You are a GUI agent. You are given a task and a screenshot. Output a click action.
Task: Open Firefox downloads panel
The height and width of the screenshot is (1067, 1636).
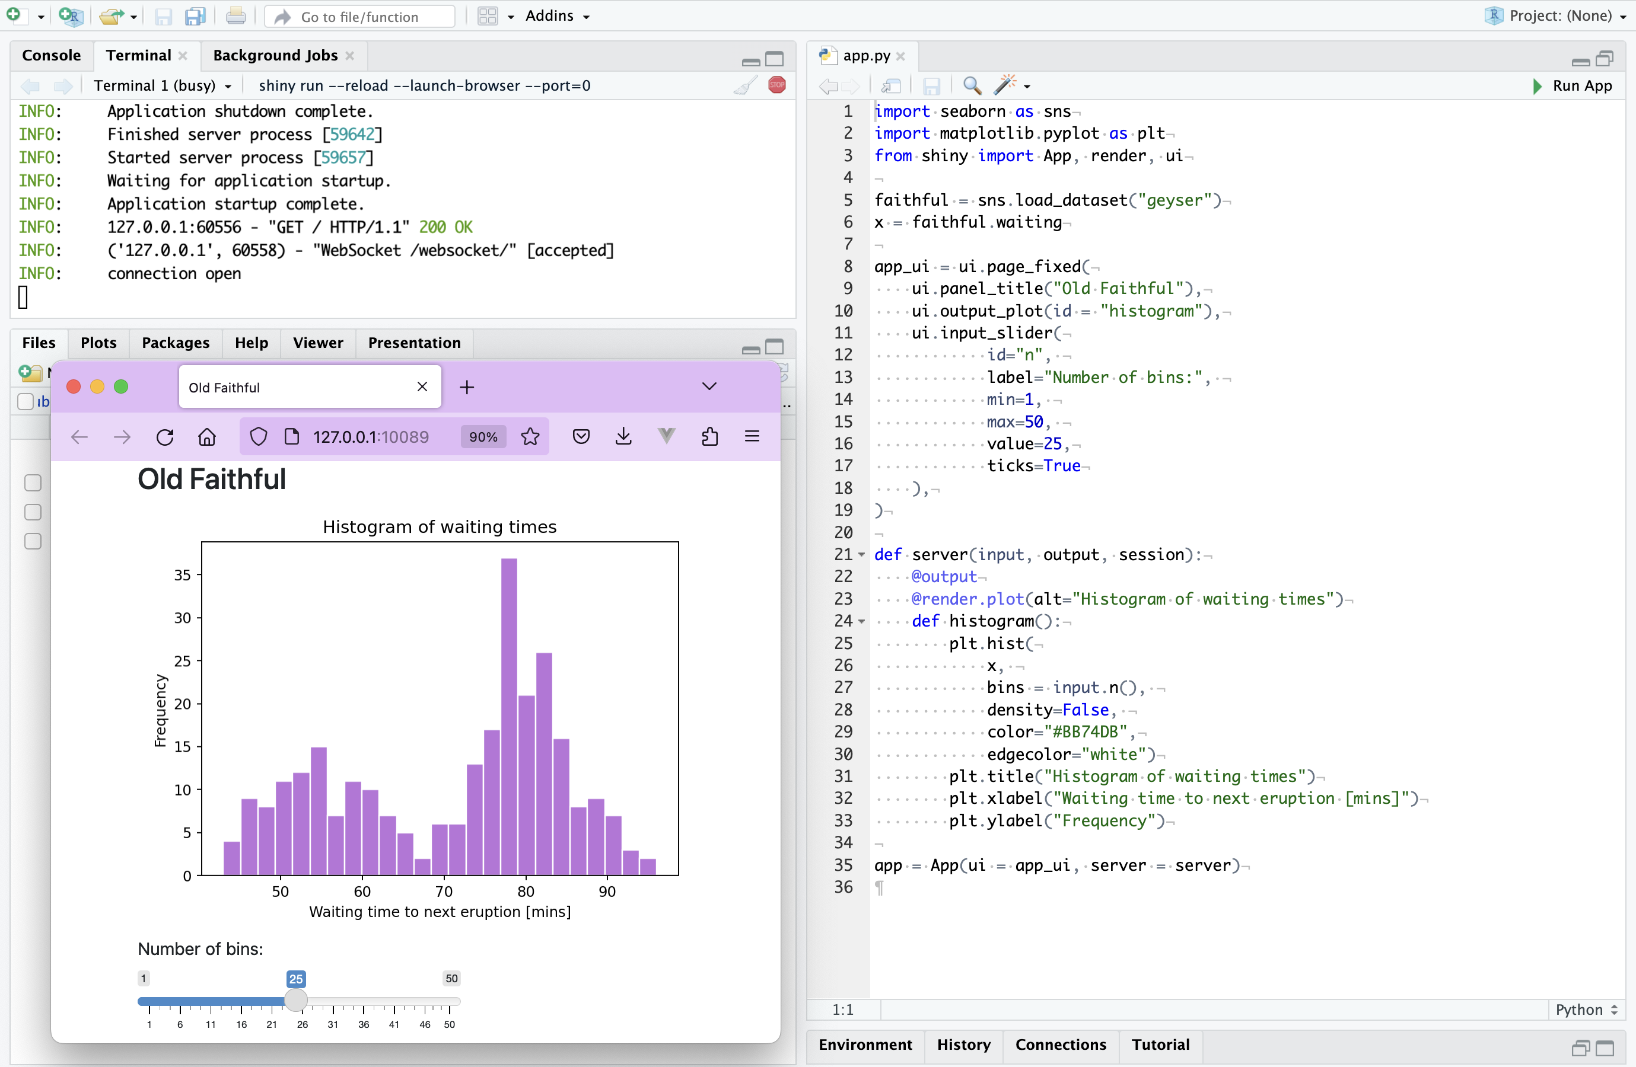click(623, 436)
